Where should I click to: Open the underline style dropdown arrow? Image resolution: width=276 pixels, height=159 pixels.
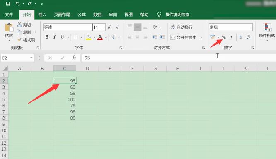[x=68, y=37]
